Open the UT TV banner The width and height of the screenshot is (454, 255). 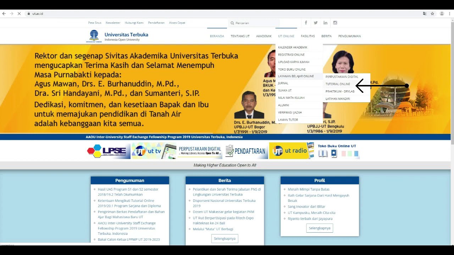pyautogui.click(x=154, y=151)
